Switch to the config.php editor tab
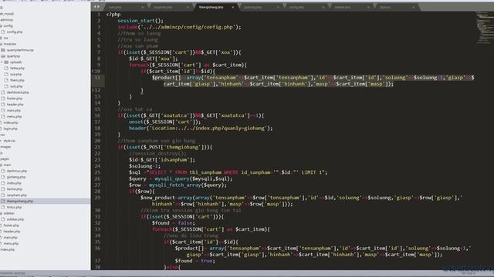The width and height of the screenshot is (494, 277). [x=306, y=7]
